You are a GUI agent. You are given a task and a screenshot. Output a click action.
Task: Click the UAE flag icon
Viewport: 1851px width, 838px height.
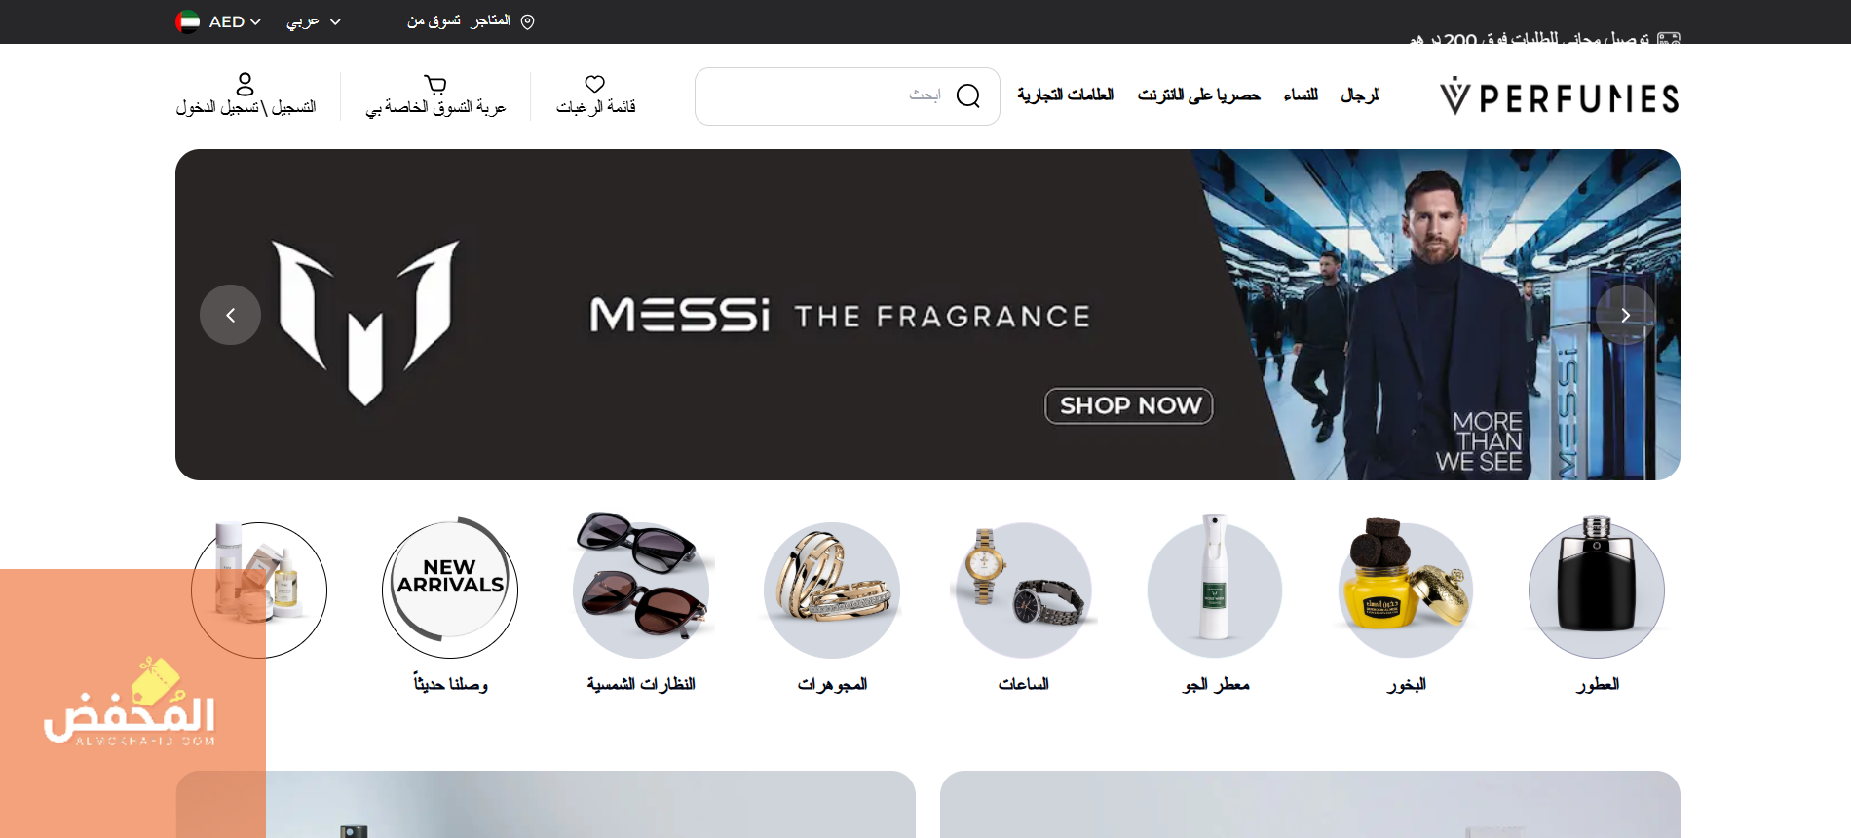tap(188, 21)
